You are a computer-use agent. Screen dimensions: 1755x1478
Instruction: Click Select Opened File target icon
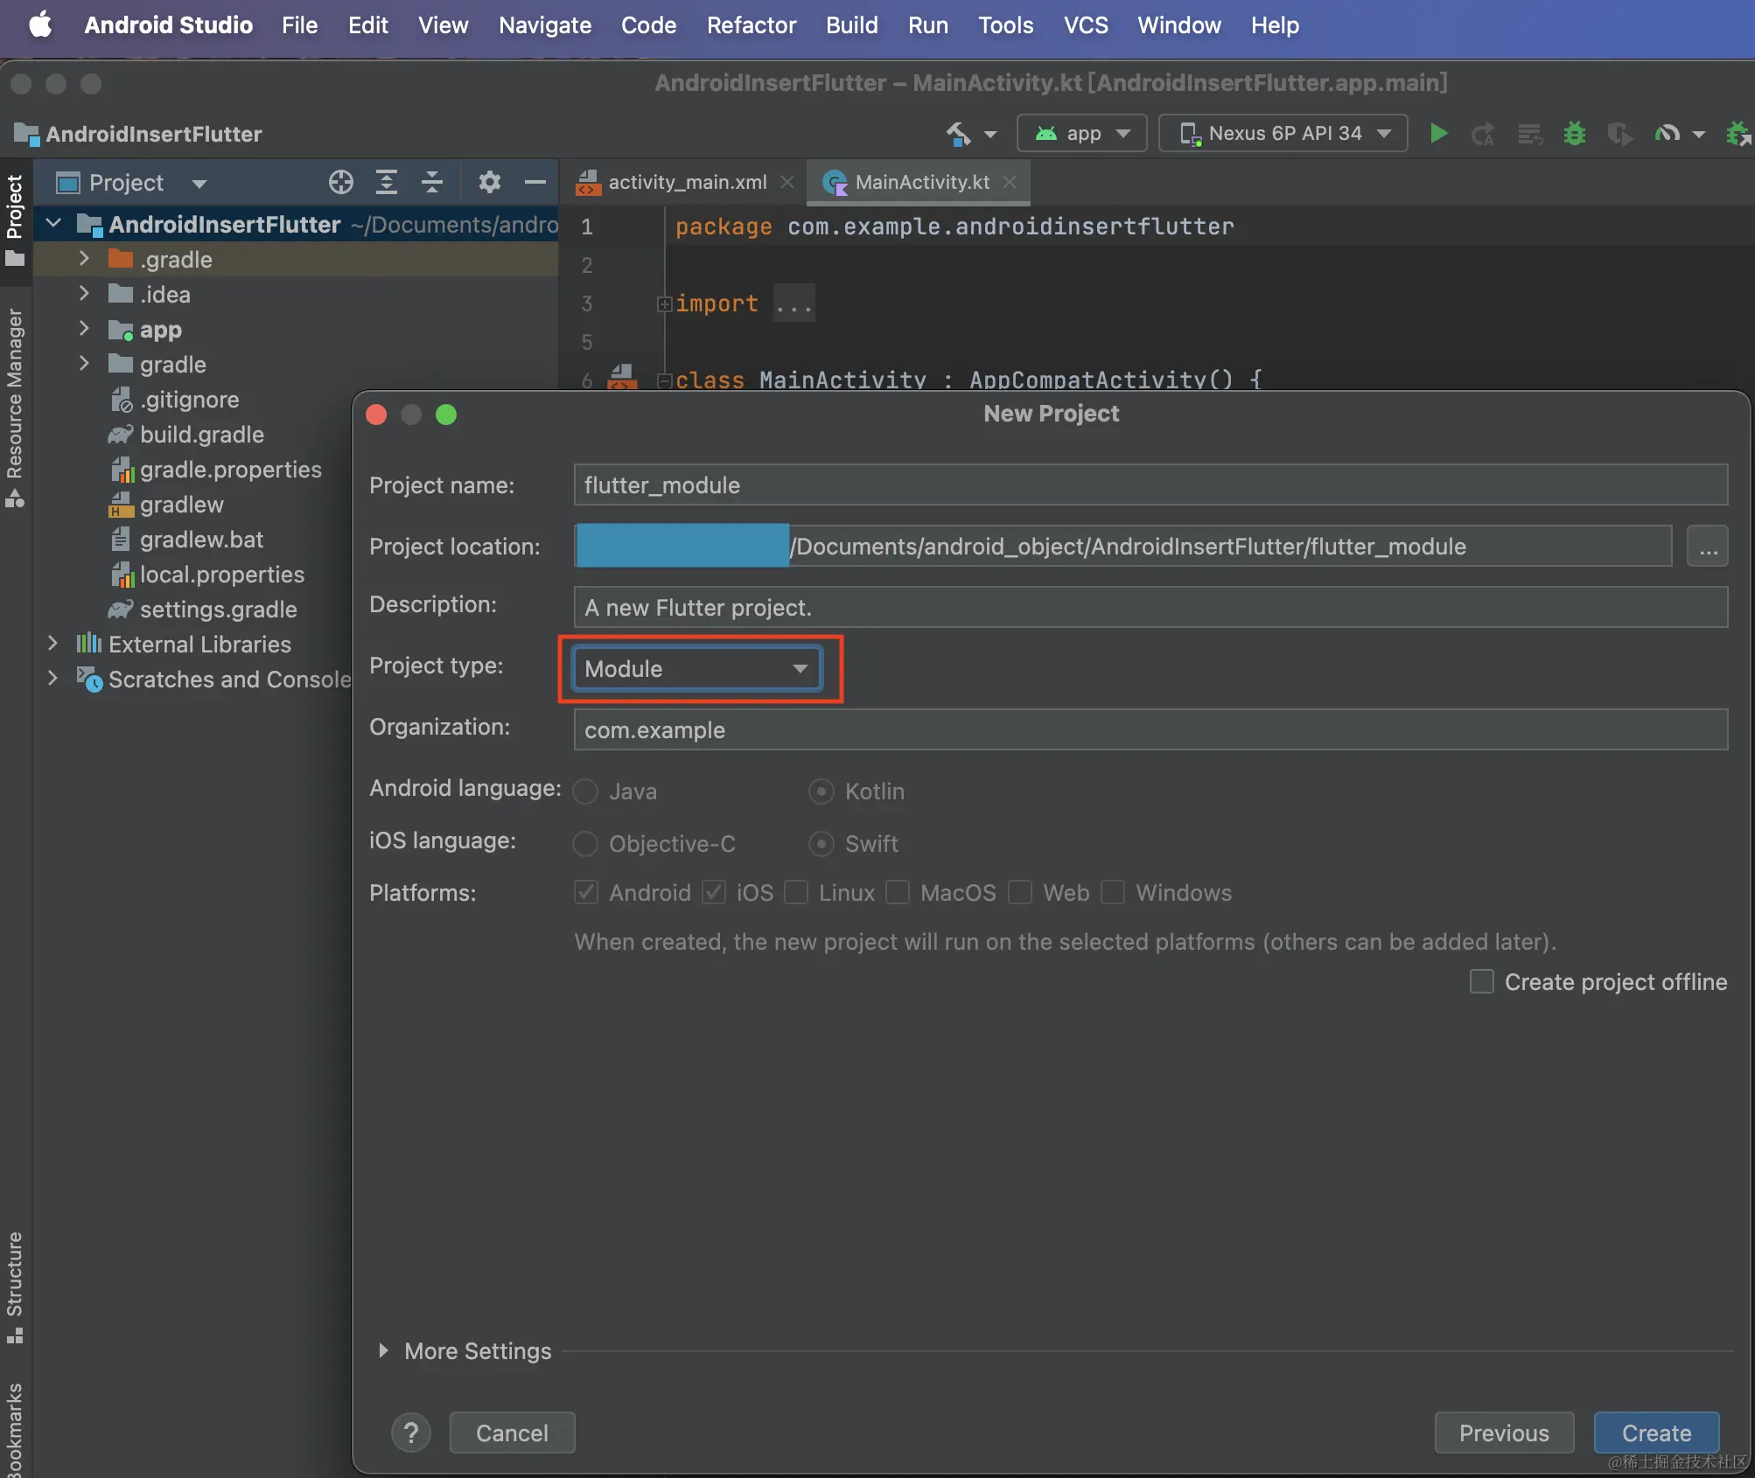[340, 182]
